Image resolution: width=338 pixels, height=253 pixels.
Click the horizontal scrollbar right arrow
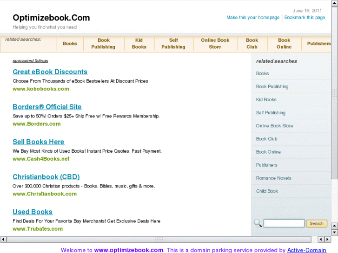[x=328, y=239]
